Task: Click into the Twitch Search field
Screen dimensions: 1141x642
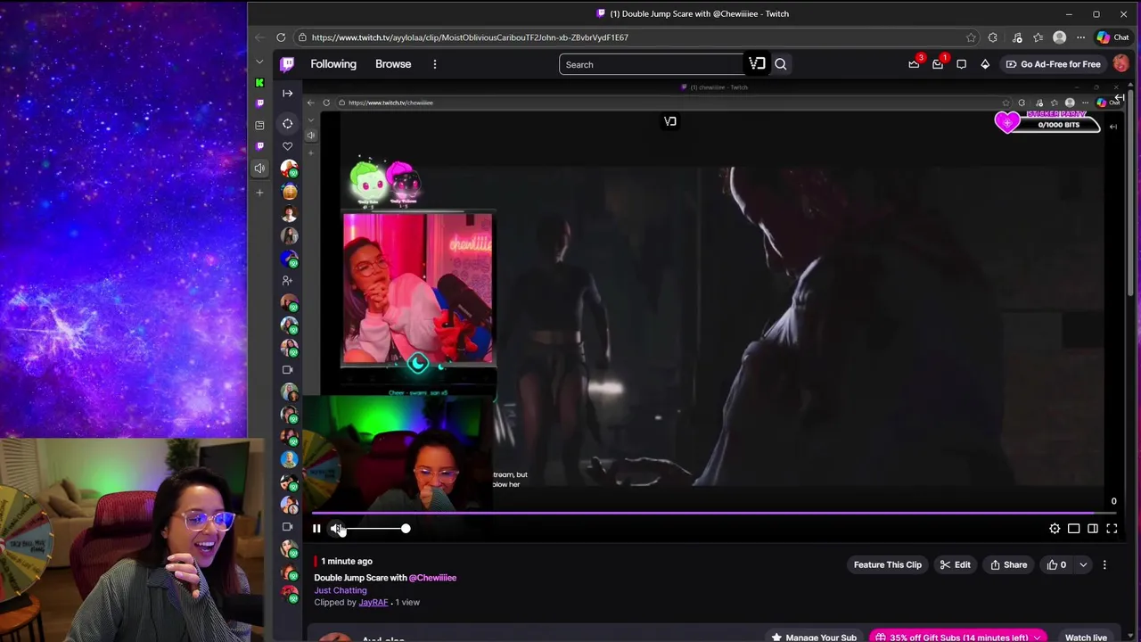Action: click(x=651, y=64)
